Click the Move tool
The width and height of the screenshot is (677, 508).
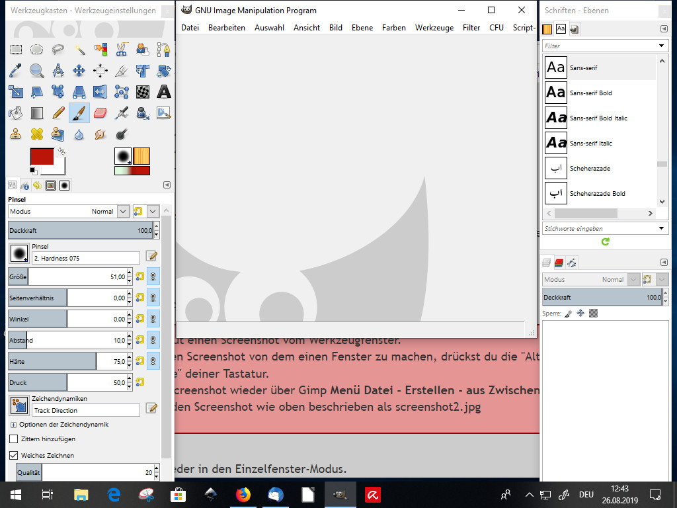tap(79, 70)
